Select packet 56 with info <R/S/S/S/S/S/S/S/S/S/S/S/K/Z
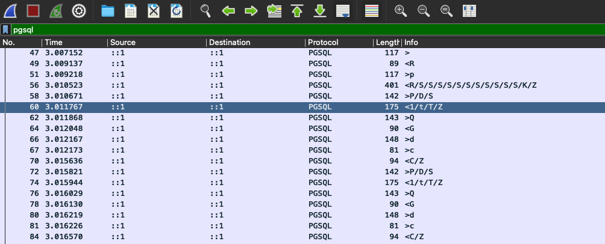The width and height of the screenshot is (605, 244). point(301,85)
